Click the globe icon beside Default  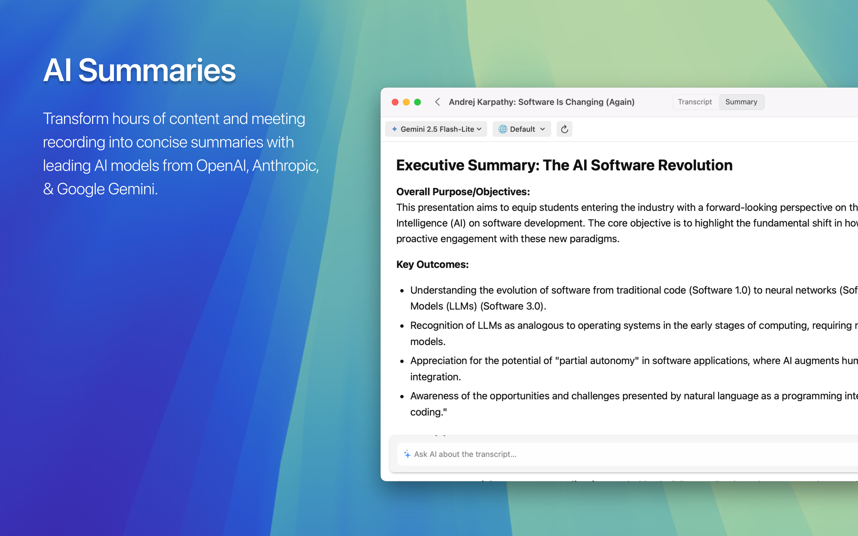pos(503,129)
